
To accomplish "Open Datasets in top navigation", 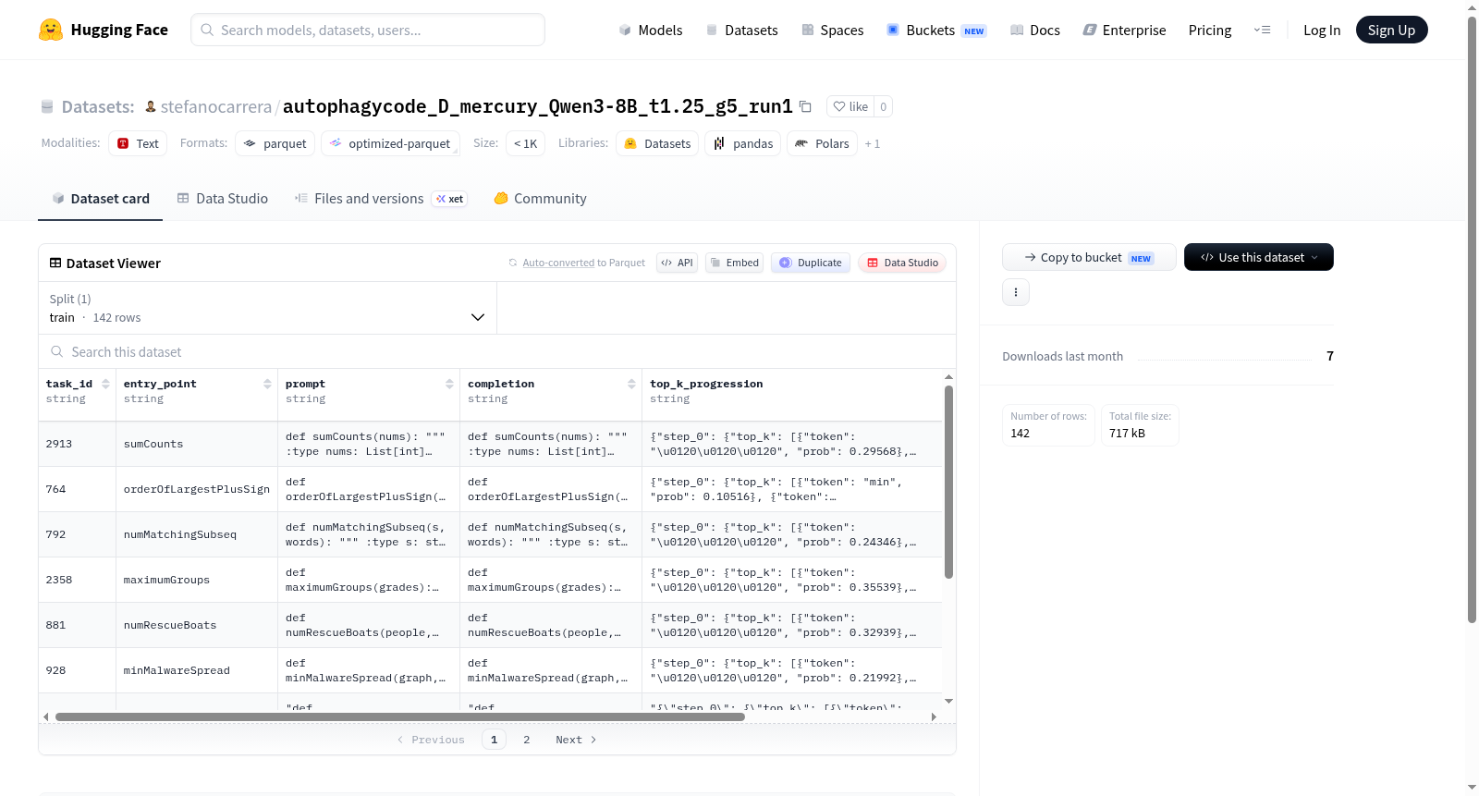I will point(741,30).
